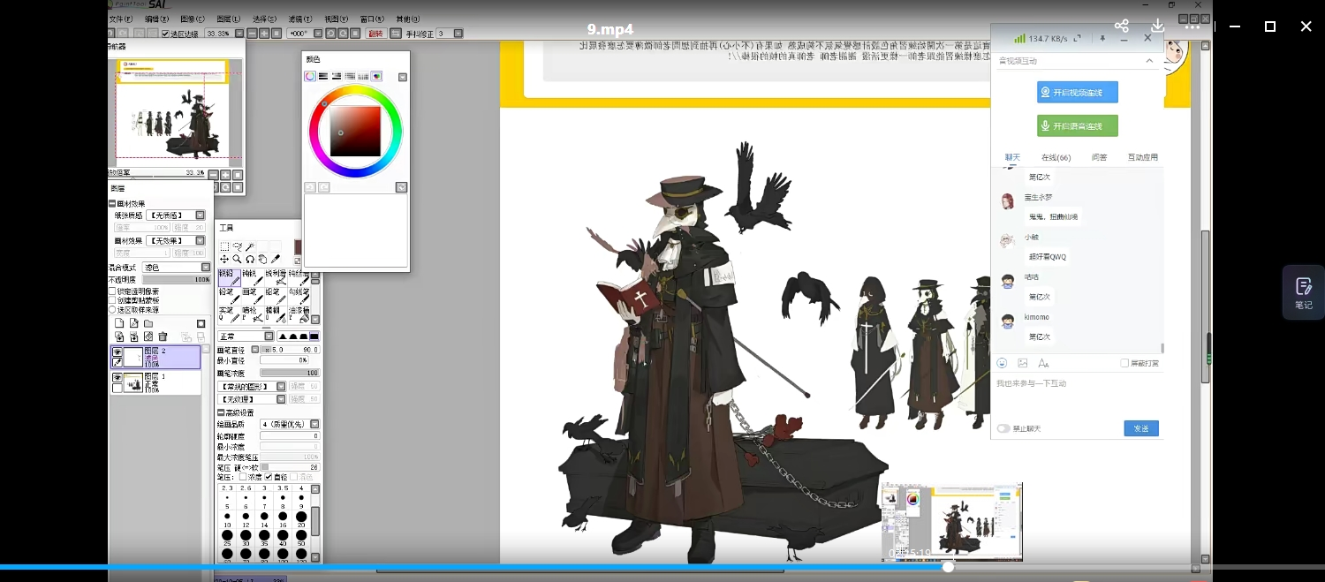The height and width of the screenshot is (582, 1325).
Task: Open the notes sidebar button
Action: [x=1304, y=292]
